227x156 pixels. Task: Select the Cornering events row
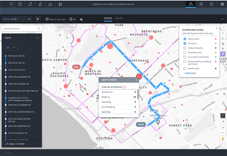[x=119, y=102]
